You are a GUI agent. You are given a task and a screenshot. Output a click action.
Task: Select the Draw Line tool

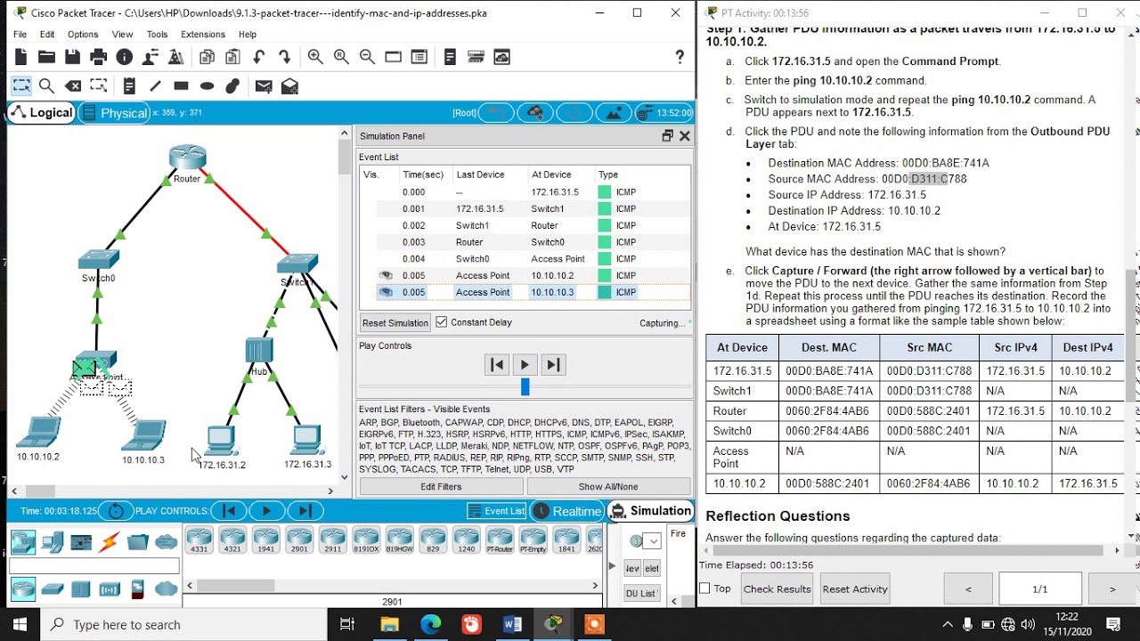click(155, 86)
